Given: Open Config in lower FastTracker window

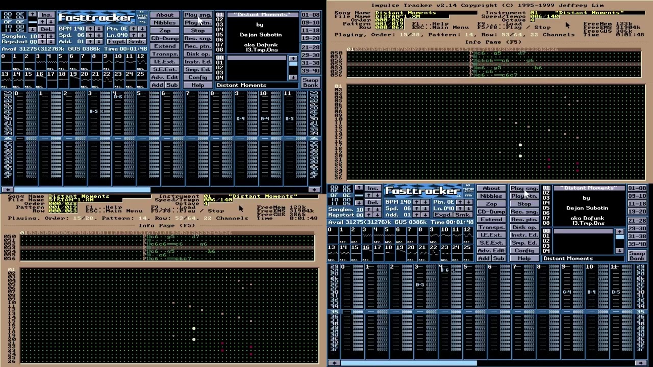Looking at the screenshot, I should tap(524, 250).
